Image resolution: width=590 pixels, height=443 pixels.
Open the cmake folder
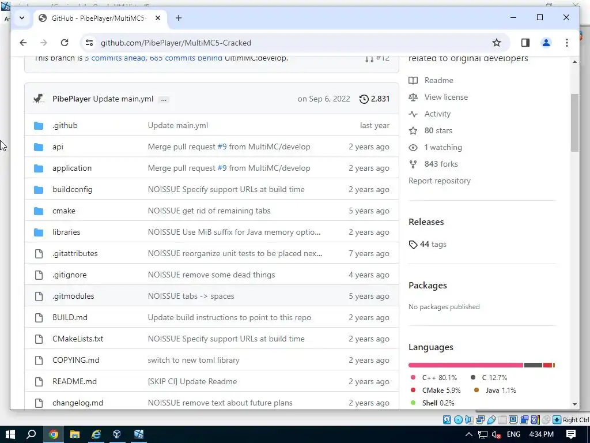[63, 211]
